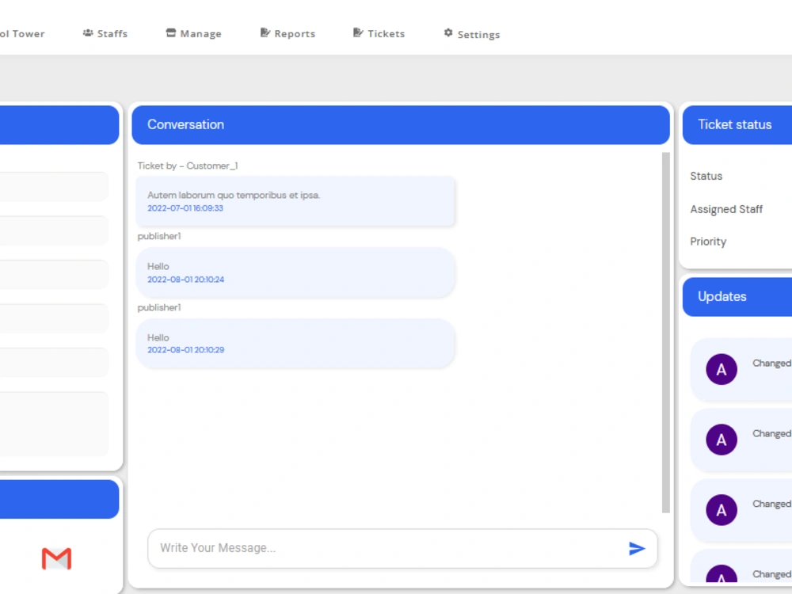This screenshot has width=792, height=594.
Task: Click timestamp 2022-08-01 20:10:29
Action: pyautogui.click(x=185, y=349)
